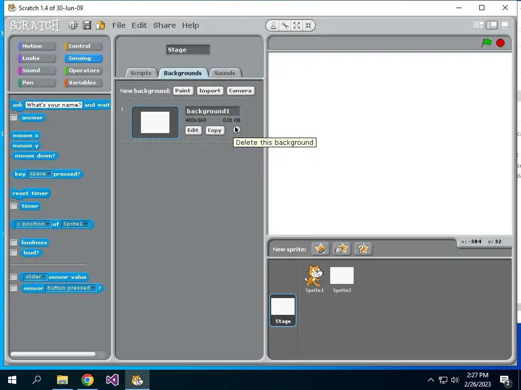Open the space key dropdown
The image size is (521, 390).
point(40,174)
